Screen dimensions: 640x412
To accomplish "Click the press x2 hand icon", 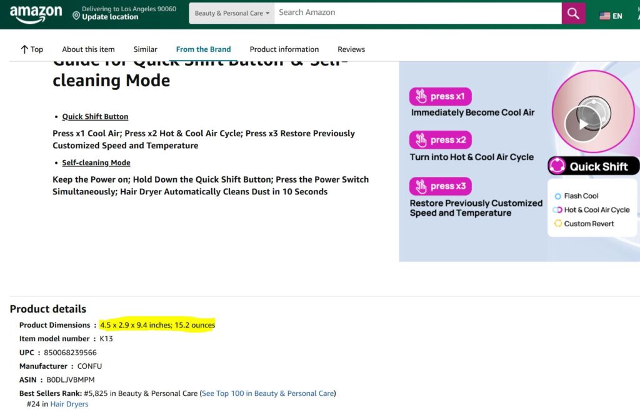I will [x=421, y=140].
